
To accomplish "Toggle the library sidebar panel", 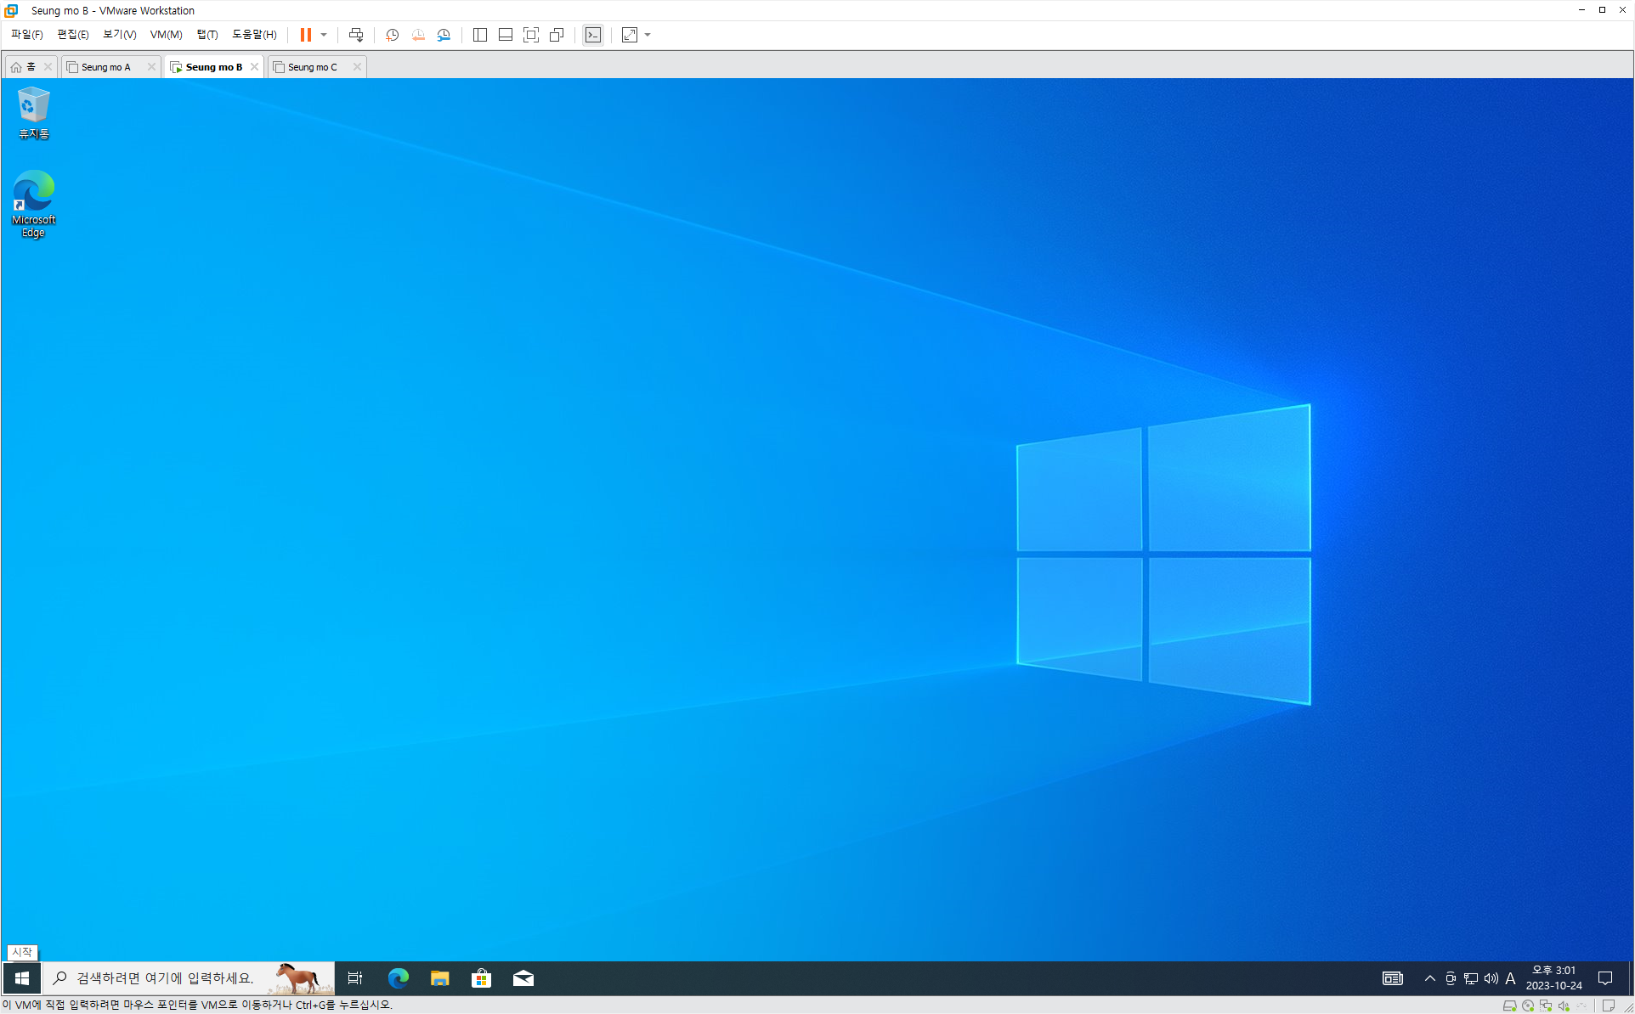I will (x=480, y=35).
